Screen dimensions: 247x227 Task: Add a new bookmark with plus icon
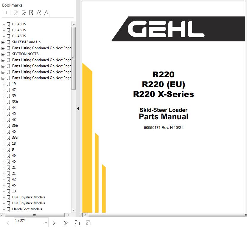click(24, 13)
